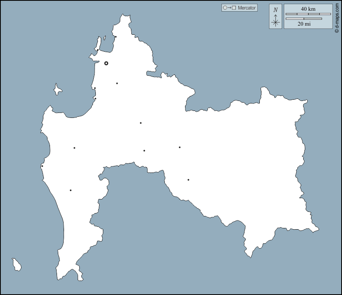Select the easternmost city dot
Image resolution: width=342 pixels, height=295 pixels.
coord(188,180)
